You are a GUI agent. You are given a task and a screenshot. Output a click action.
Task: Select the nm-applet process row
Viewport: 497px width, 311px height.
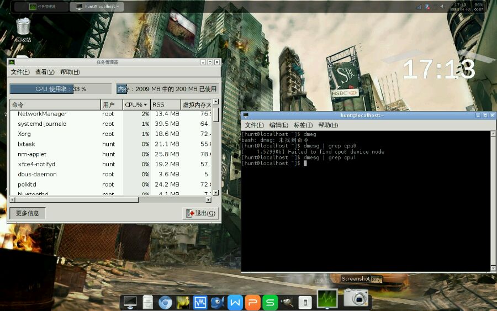click(x=110, y=154)
